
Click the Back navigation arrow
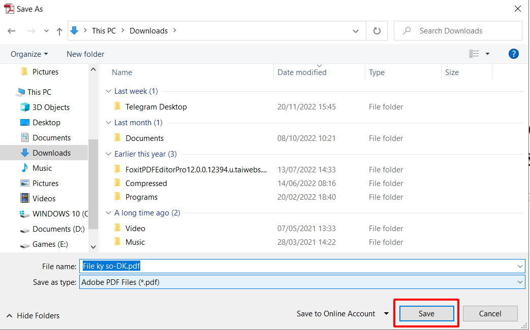[12, 31]
